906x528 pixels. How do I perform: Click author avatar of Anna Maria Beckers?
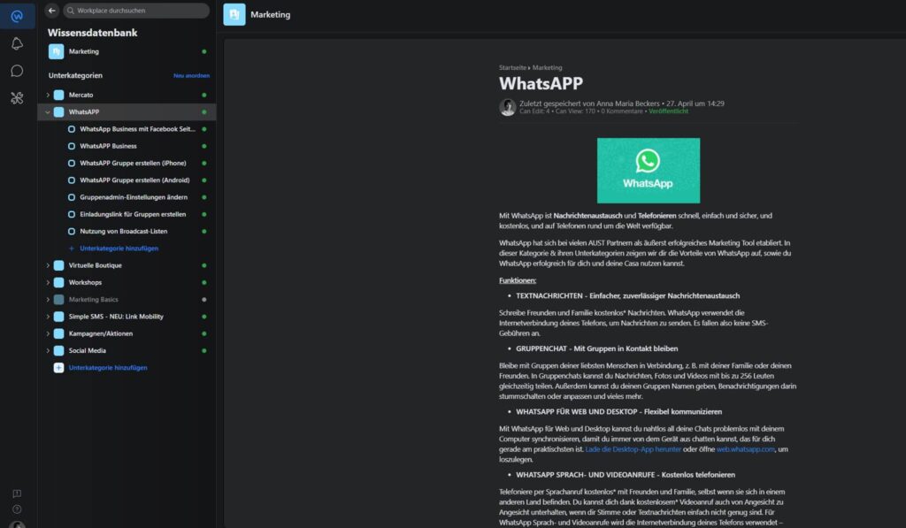(x=508, y=107)
